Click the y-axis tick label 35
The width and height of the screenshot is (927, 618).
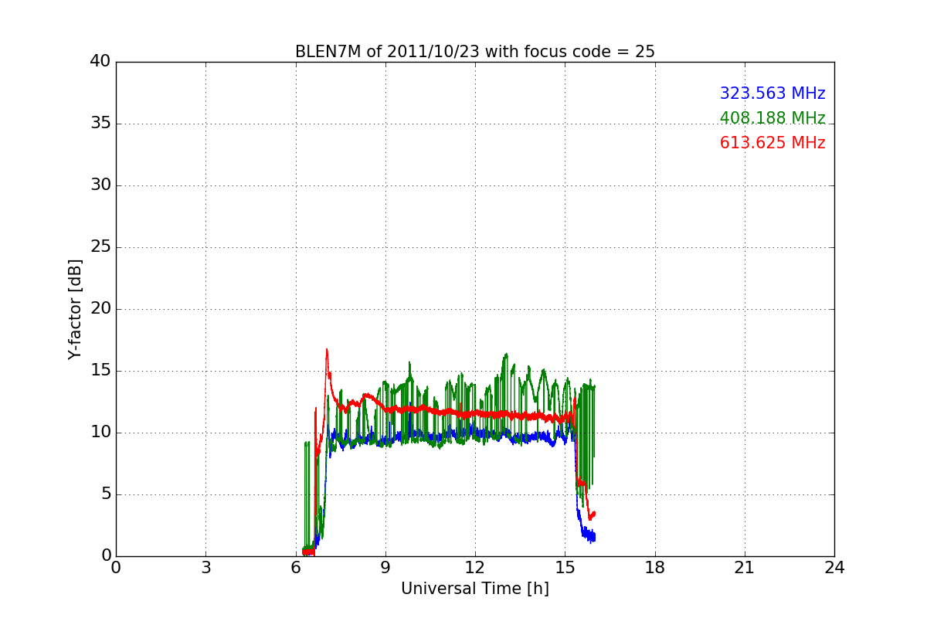(100, 124)
